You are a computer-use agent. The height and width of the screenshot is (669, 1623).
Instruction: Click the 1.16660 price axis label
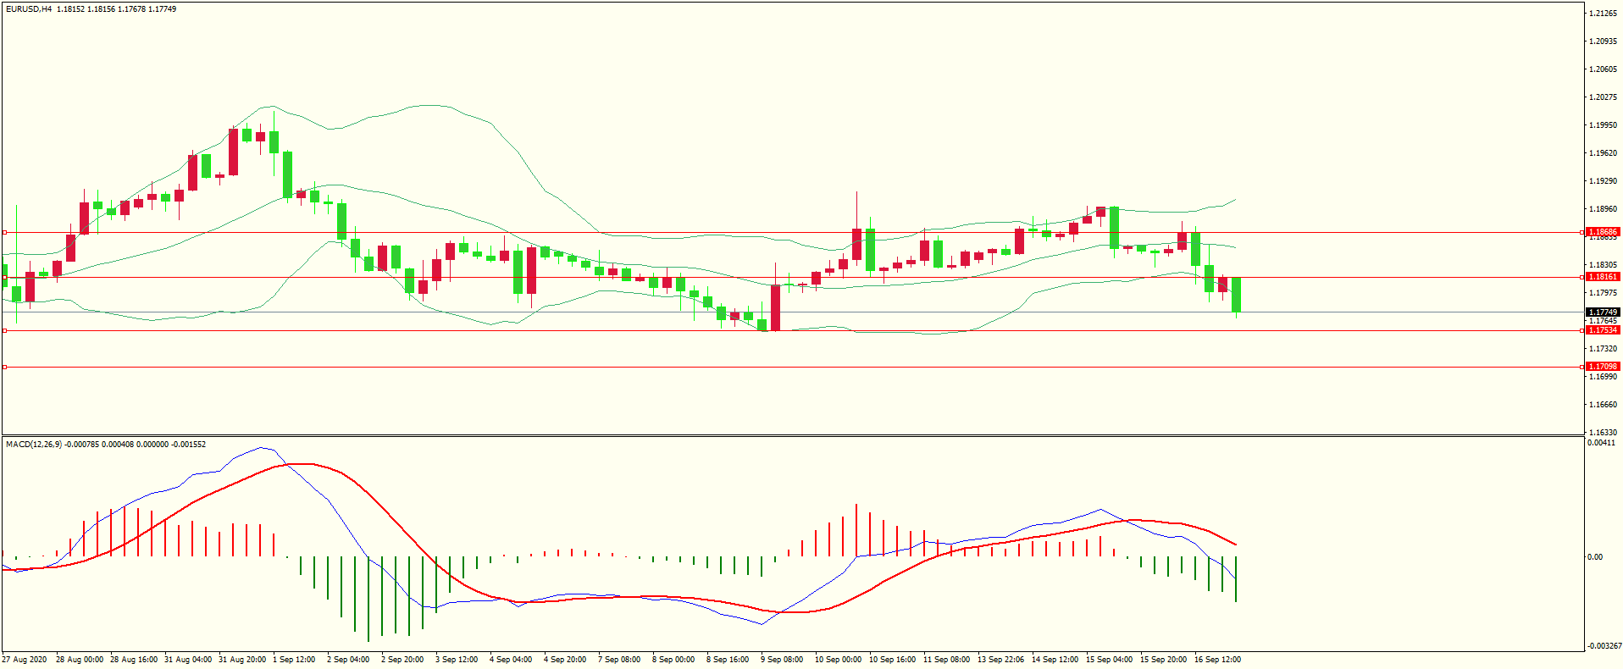[x=1603, y=405]
